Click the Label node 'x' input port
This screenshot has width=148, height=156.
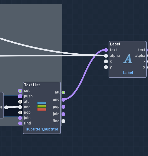(106, 62)
